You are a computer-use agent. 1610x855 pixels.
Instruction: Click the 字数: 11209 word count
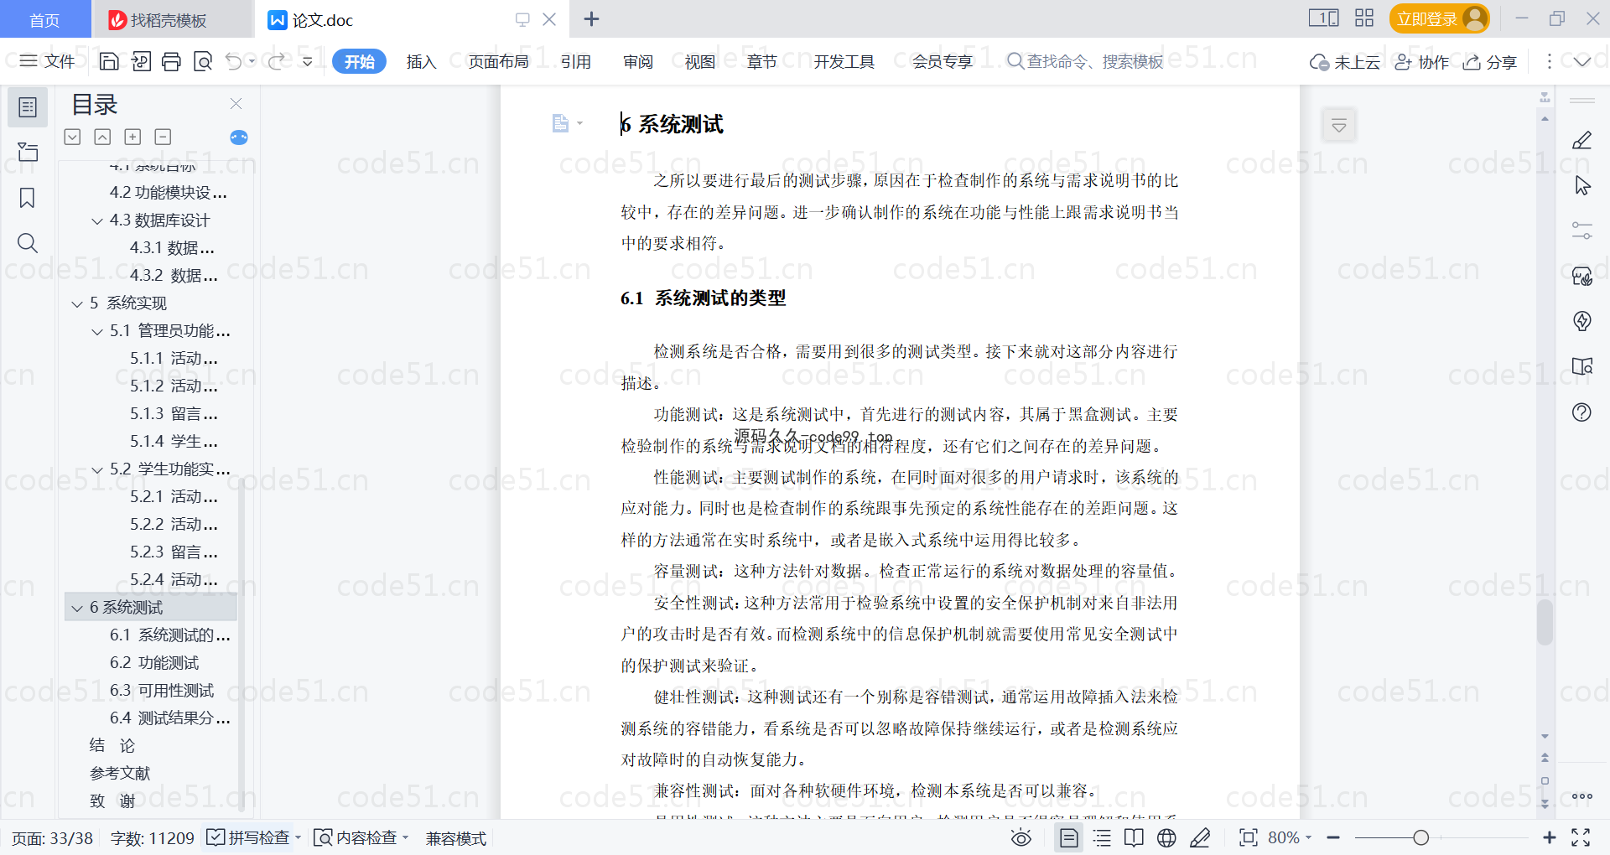click(x=152, y=837)
